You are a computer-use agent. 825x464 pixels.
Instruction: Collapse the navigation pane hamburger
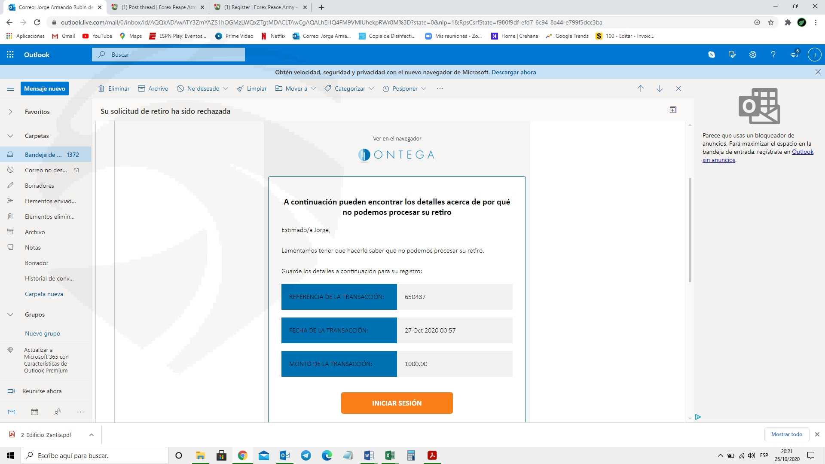10,89
